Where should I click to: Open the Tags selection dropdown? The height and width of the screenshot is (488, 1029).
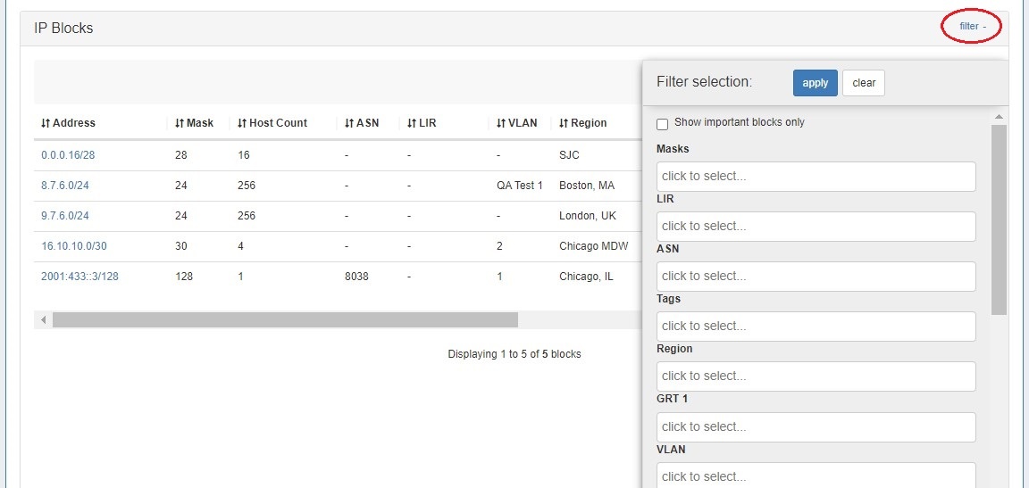coord(816,327)
